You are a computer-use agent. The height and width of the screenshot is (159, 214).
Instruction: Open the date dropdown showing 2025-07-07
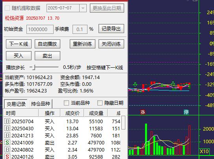point(83,8)
